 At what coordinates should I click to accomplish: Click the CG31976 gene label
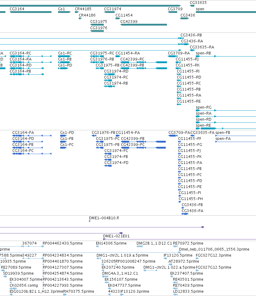pos(99,28)
